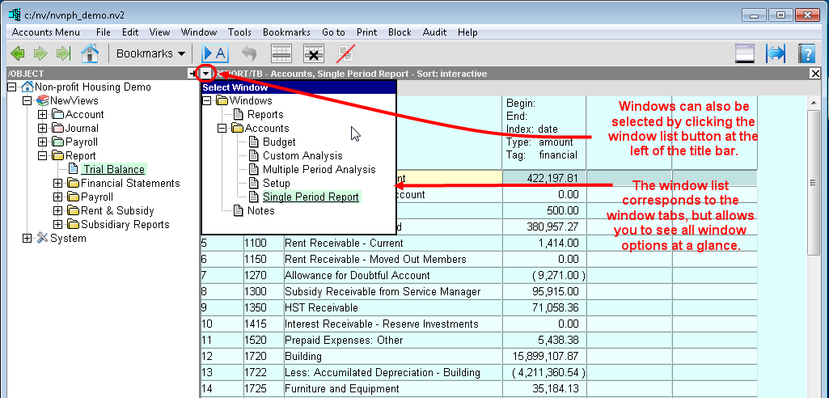Click the green back arrow icon
The height and width of the screenshot is (398, 829).
pyautogui.click(x=17, y=53)
